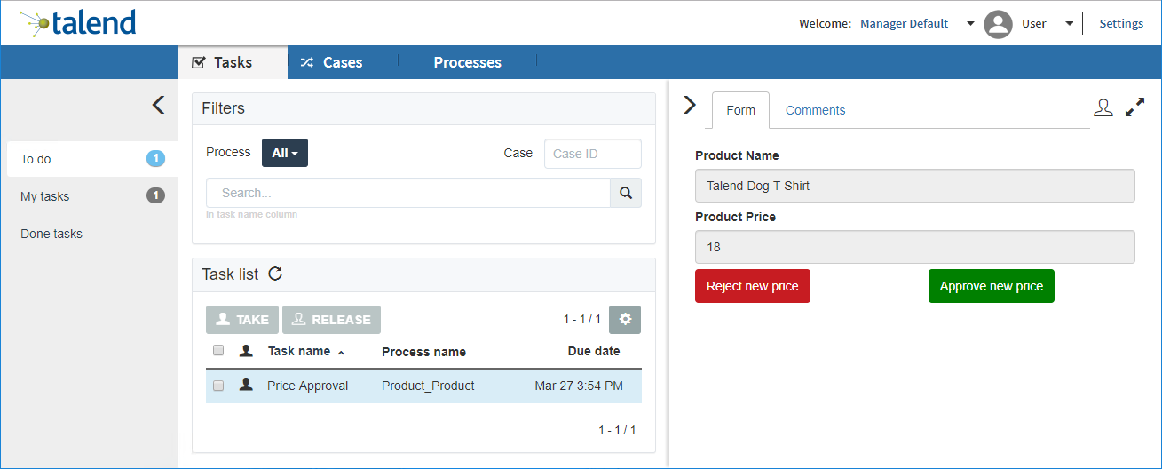Check the Price Approval task checkbox
The width and height of the screenshot is (1162, 469).
[218, 386]
